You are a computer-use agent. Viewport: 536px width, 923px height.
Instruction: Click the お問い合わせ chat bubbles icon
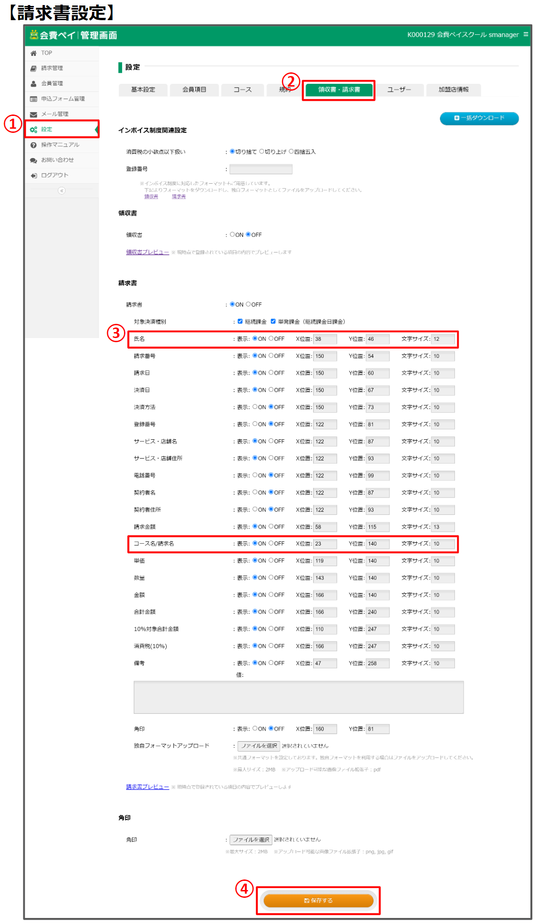33,160
